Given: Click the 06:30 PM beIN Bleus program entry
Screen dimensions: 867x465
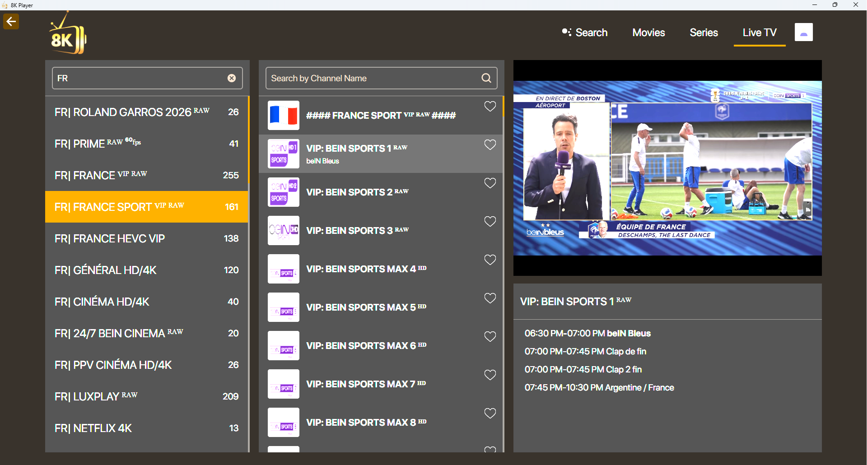Looking at the screenshot, I should coord(587,333).
